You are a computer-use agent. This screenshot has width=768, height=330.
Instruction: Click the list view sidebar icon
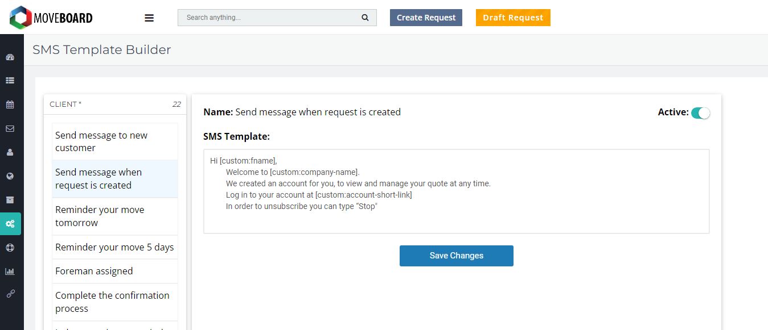[10, 81]
